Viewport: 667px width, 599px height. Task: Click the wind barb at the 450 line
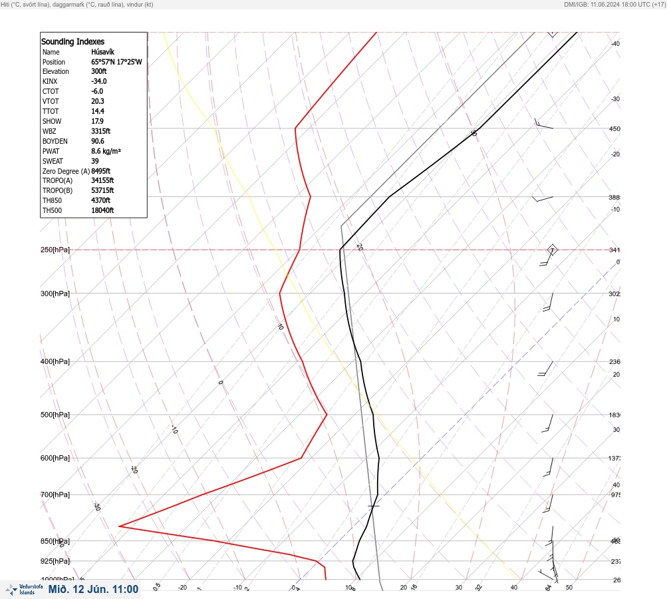tap(543, 124)
